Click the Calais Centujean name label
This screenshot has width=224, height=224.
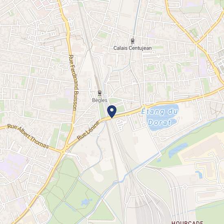(132, 48)
